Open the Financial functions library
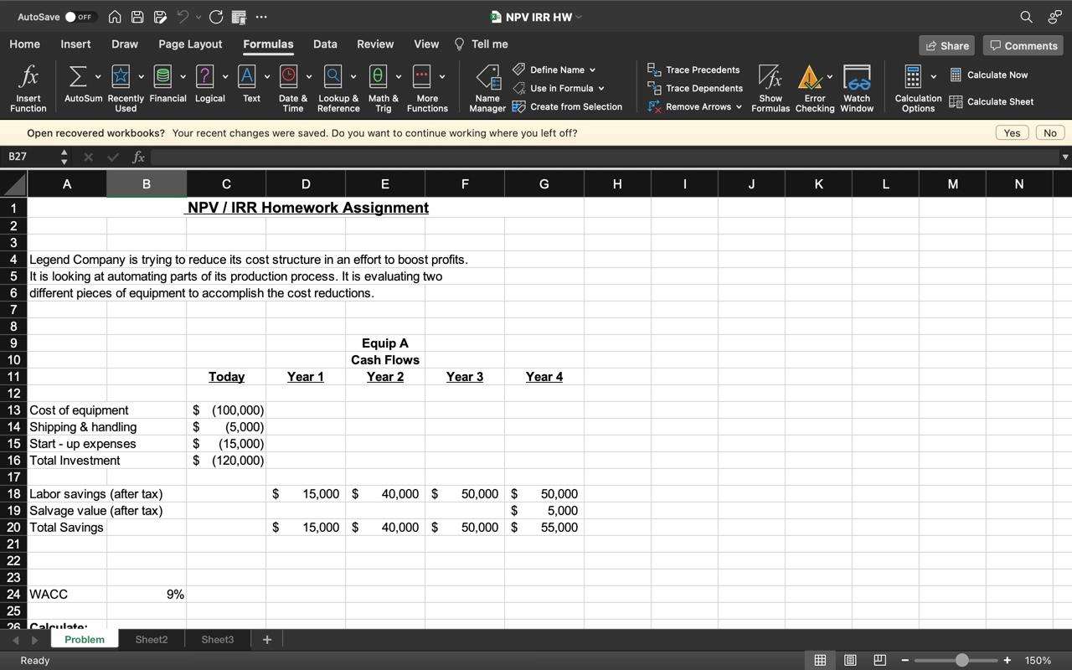1072x670 pixels. pyautogui.click(x=163, y=77)
